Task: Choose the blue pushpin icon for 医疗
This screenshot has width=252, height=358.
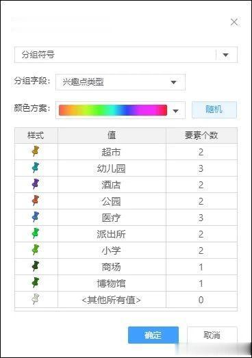Action: [36, 217]
